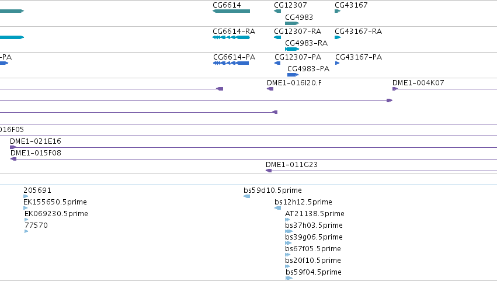Click the bs37h03.5prime EST label

point(314,226)
